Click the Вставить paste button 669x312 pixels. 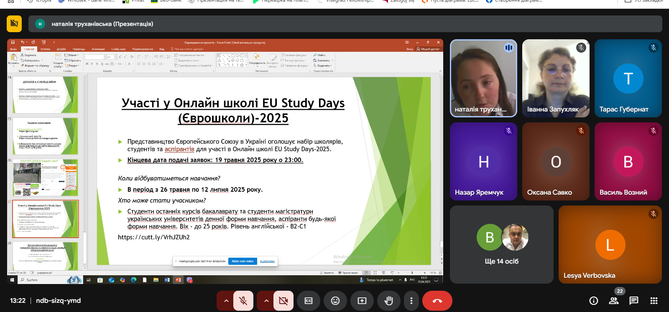tap(13, 60)
